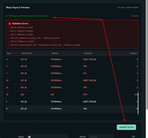This screenshot has height=138, width=148.
Task: Click error 'Row 11: Address is invalid'
Action: (x=22, y=41)
